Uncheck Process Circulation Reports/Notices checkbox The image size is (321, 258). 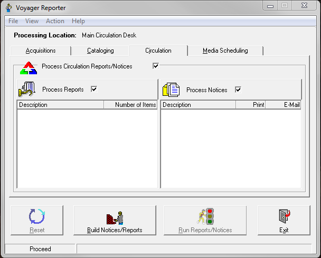click(156, 66)
